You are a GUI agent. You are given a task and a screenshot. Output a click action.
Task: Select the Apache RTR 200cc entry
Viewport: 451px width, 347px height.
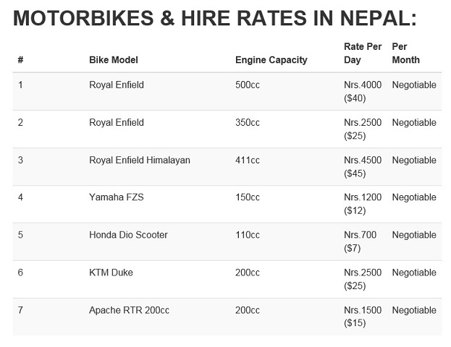click(x=129, y=310)
